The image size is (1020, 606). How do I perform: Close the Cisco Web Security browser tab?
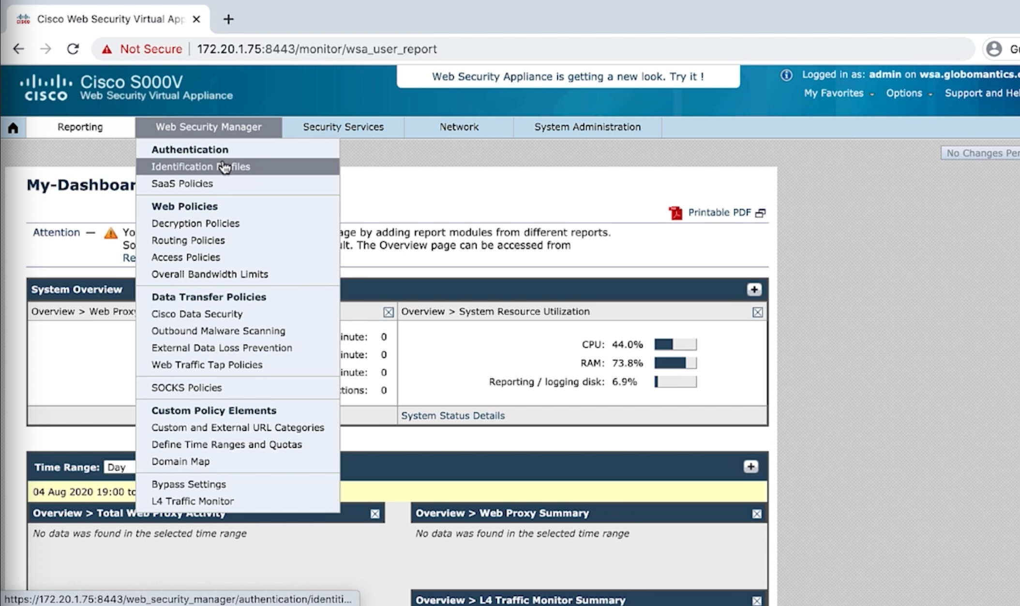196,19
